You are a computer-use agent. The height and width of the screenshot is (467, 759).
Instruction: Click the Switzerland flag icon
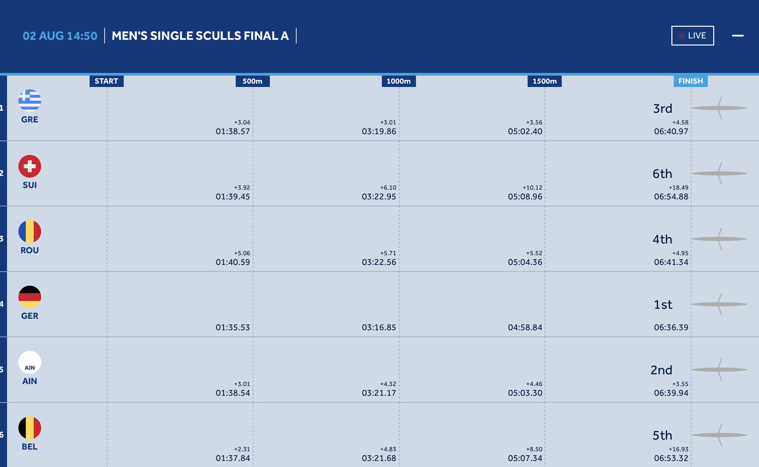(30, 166)
